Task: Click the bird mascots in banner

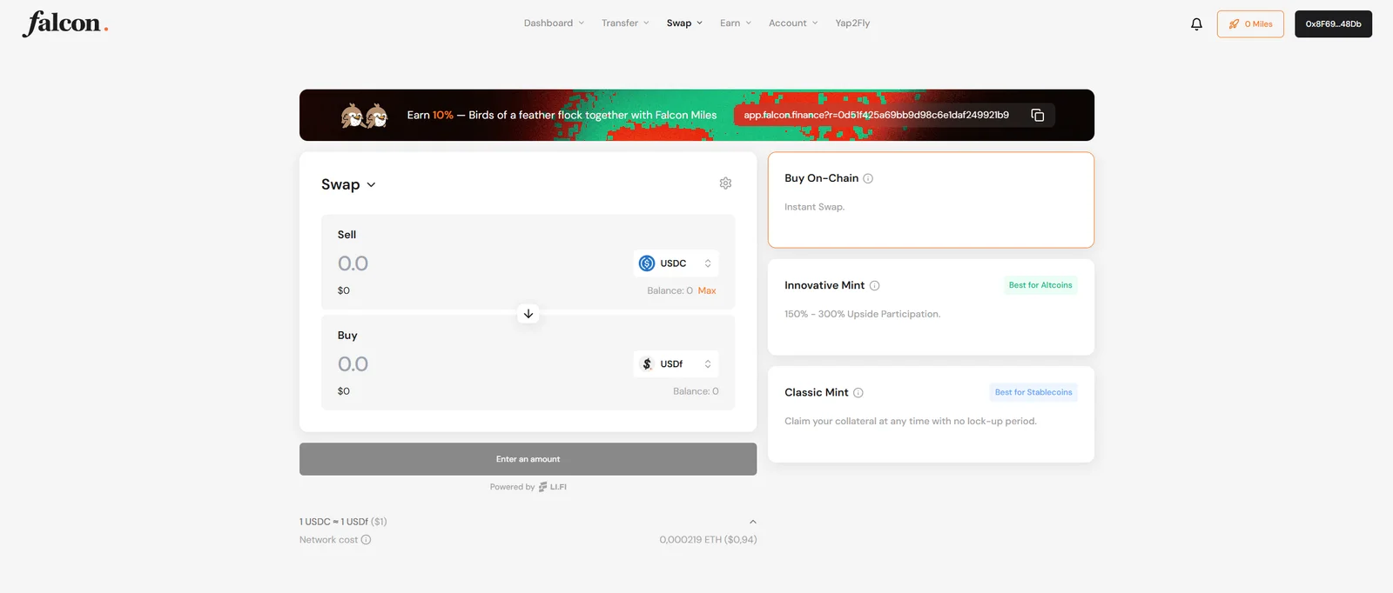Action: coord(365,115)
